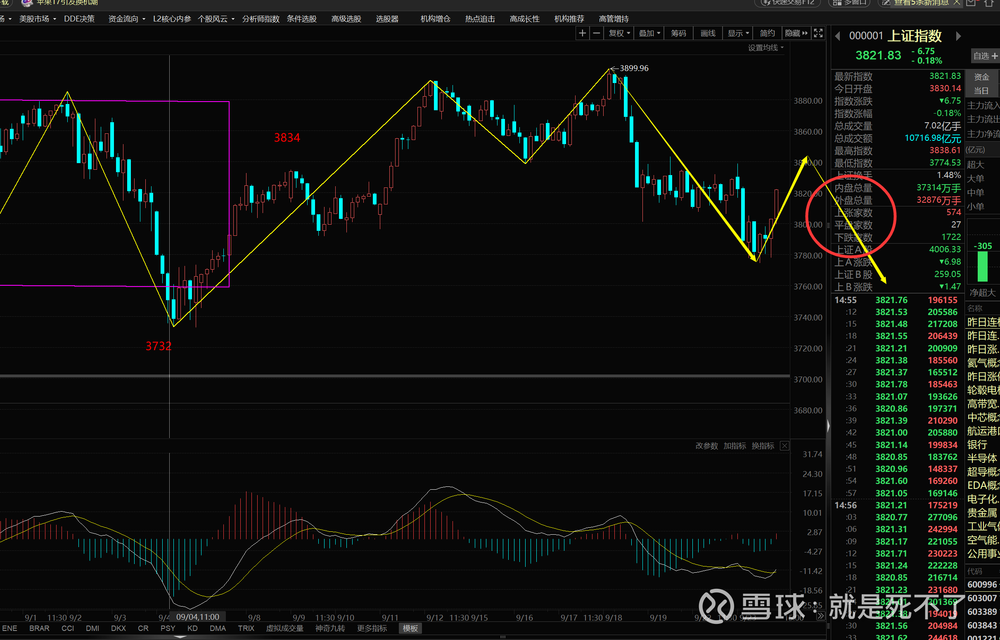Click 换指标 to change indicator

pos(763,446)
